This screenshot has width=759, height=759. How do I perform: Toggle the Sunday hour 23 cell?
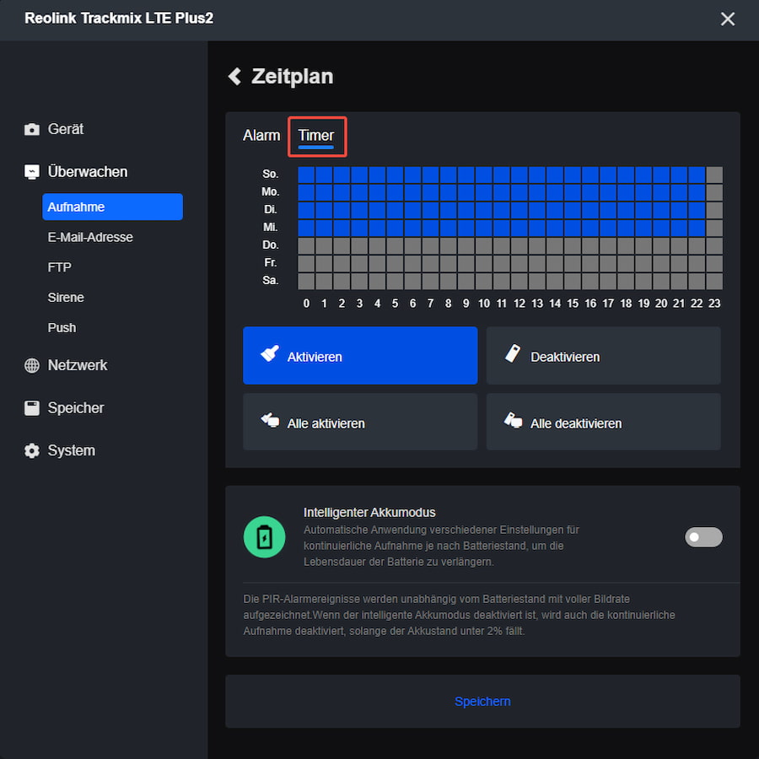pos(714,175)
